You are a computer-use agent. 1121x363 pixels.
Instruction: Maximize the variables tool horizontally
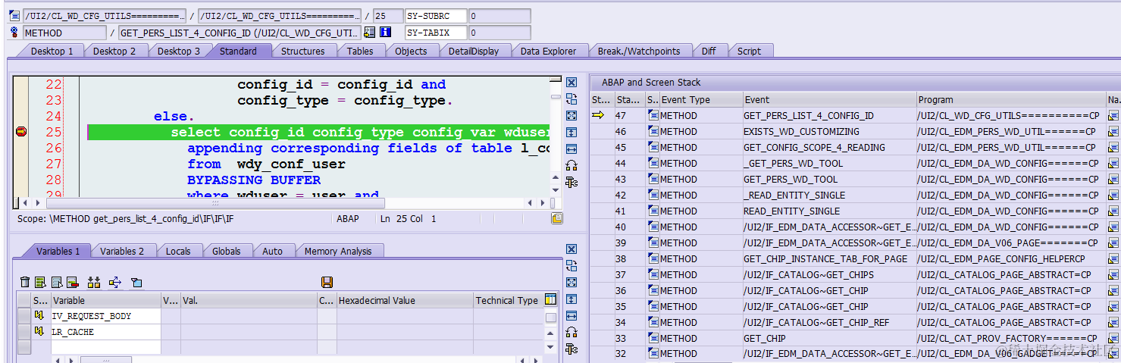(571, 315)
